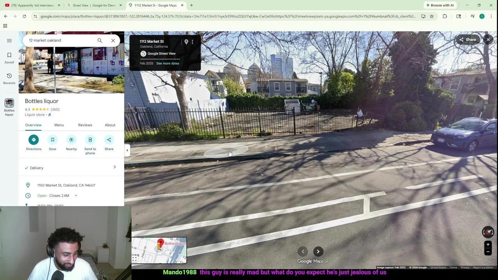Image resolution: width=498 pixels, height=280 pixels.
Task: Click the browser address bar URL
Action: (x=228, y=16)
